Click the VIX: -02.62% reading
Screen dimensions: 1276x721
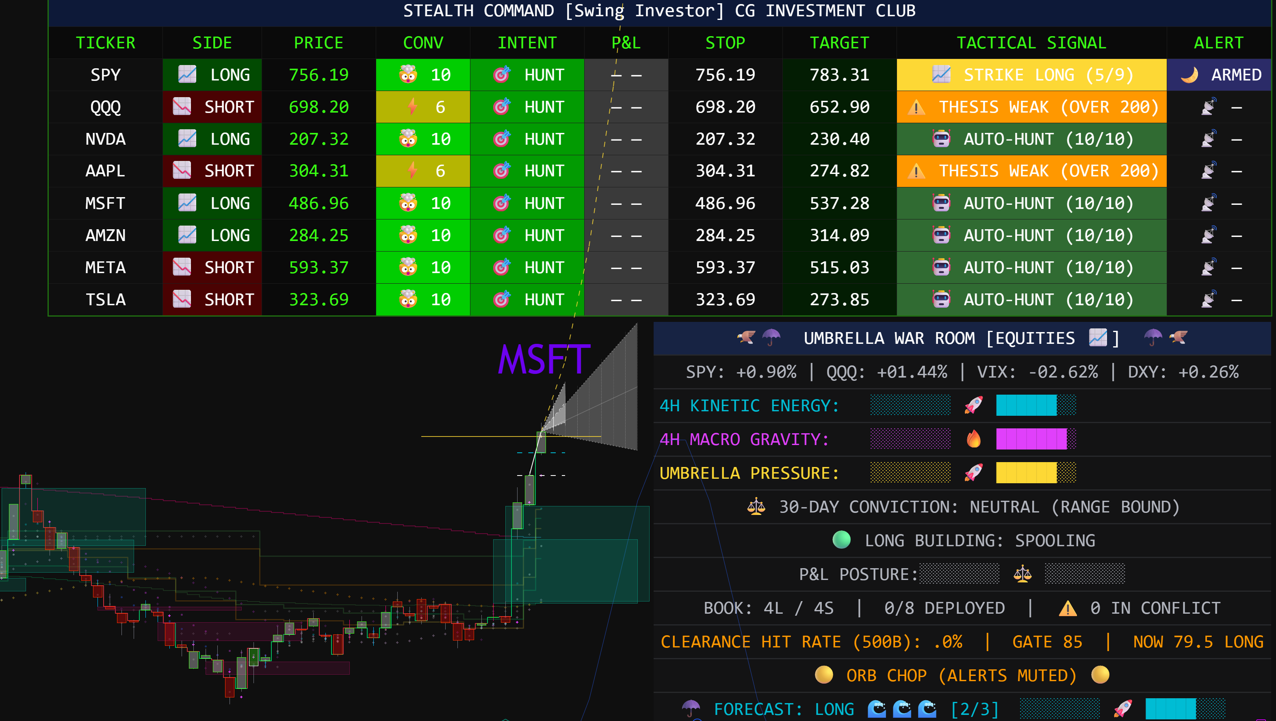click(x=1037, y=371)
